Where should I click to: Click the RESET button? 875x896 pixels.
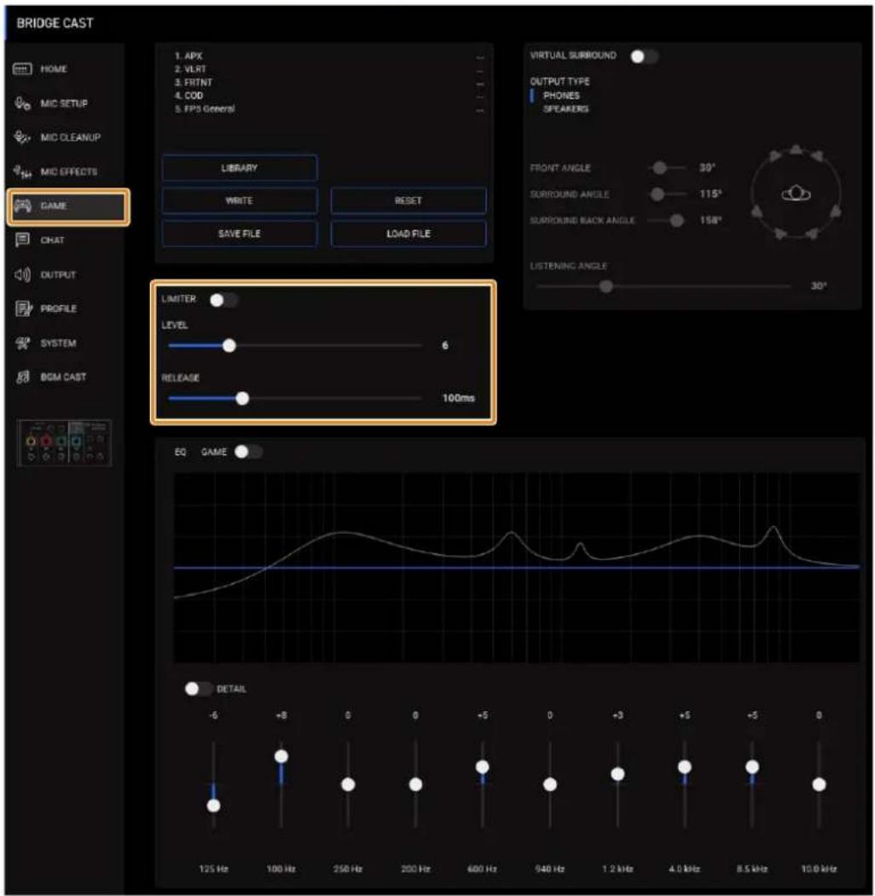tap(408, 200)
